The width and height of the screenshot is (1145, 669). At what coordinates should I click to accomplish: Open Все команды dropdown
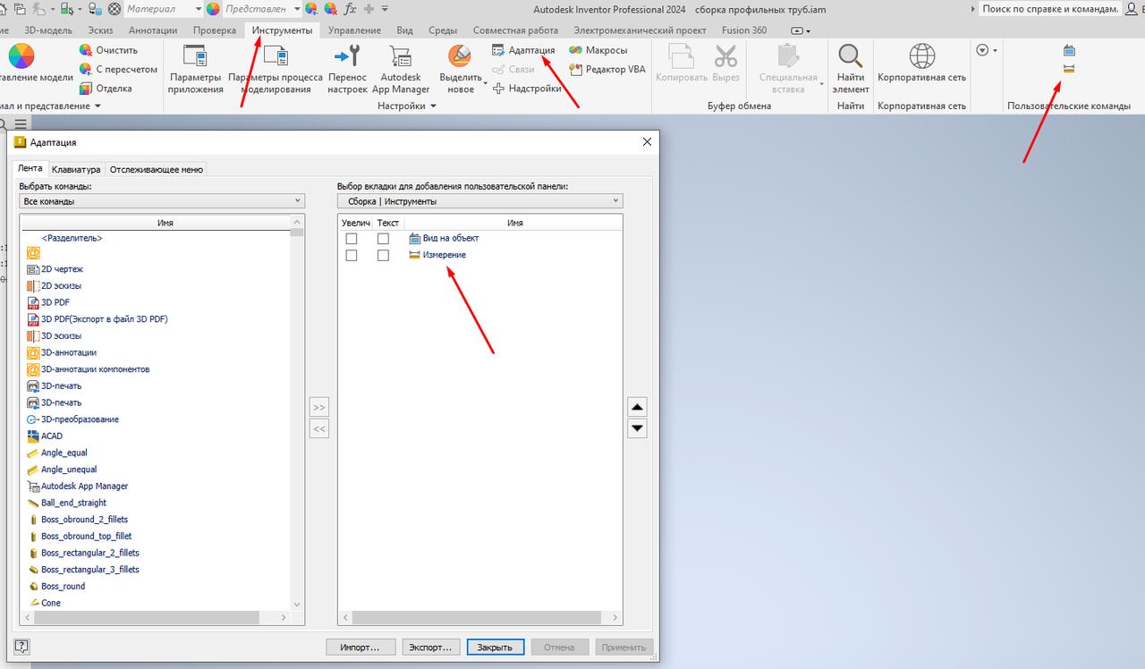[x=162, y=201]
